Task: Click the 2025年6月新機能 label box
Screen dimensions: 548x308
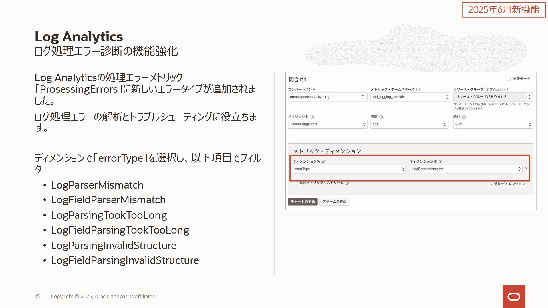Action: point(503,10)
